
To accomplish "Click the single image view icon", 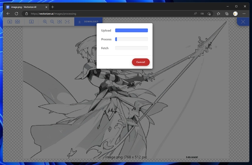I will pos(10,22).
